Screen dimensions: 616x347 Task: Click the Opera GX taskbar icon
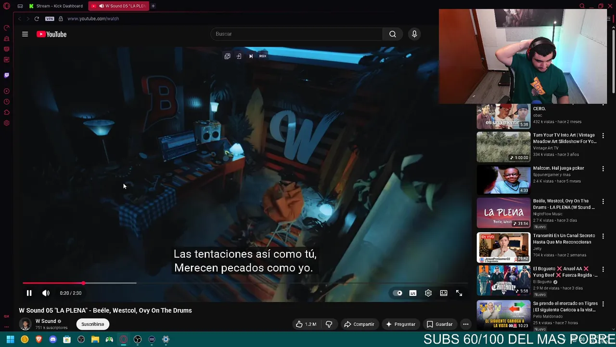(x=124, y=339)
